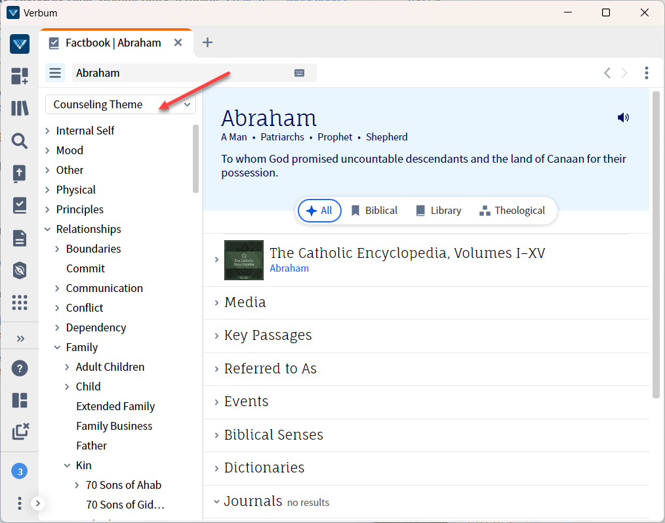Select the Extended Family tree item
Image resolution: width=665 pixels, height=523 pixels.
click(x=115, y=406)
